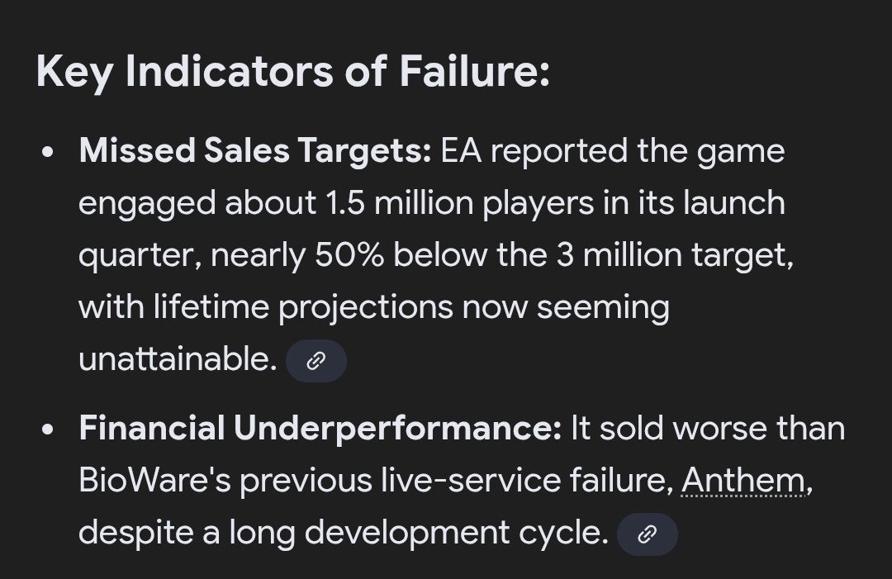
Task: Select the bold "Financial Underperformance:" label
Action: pos(320,429)
